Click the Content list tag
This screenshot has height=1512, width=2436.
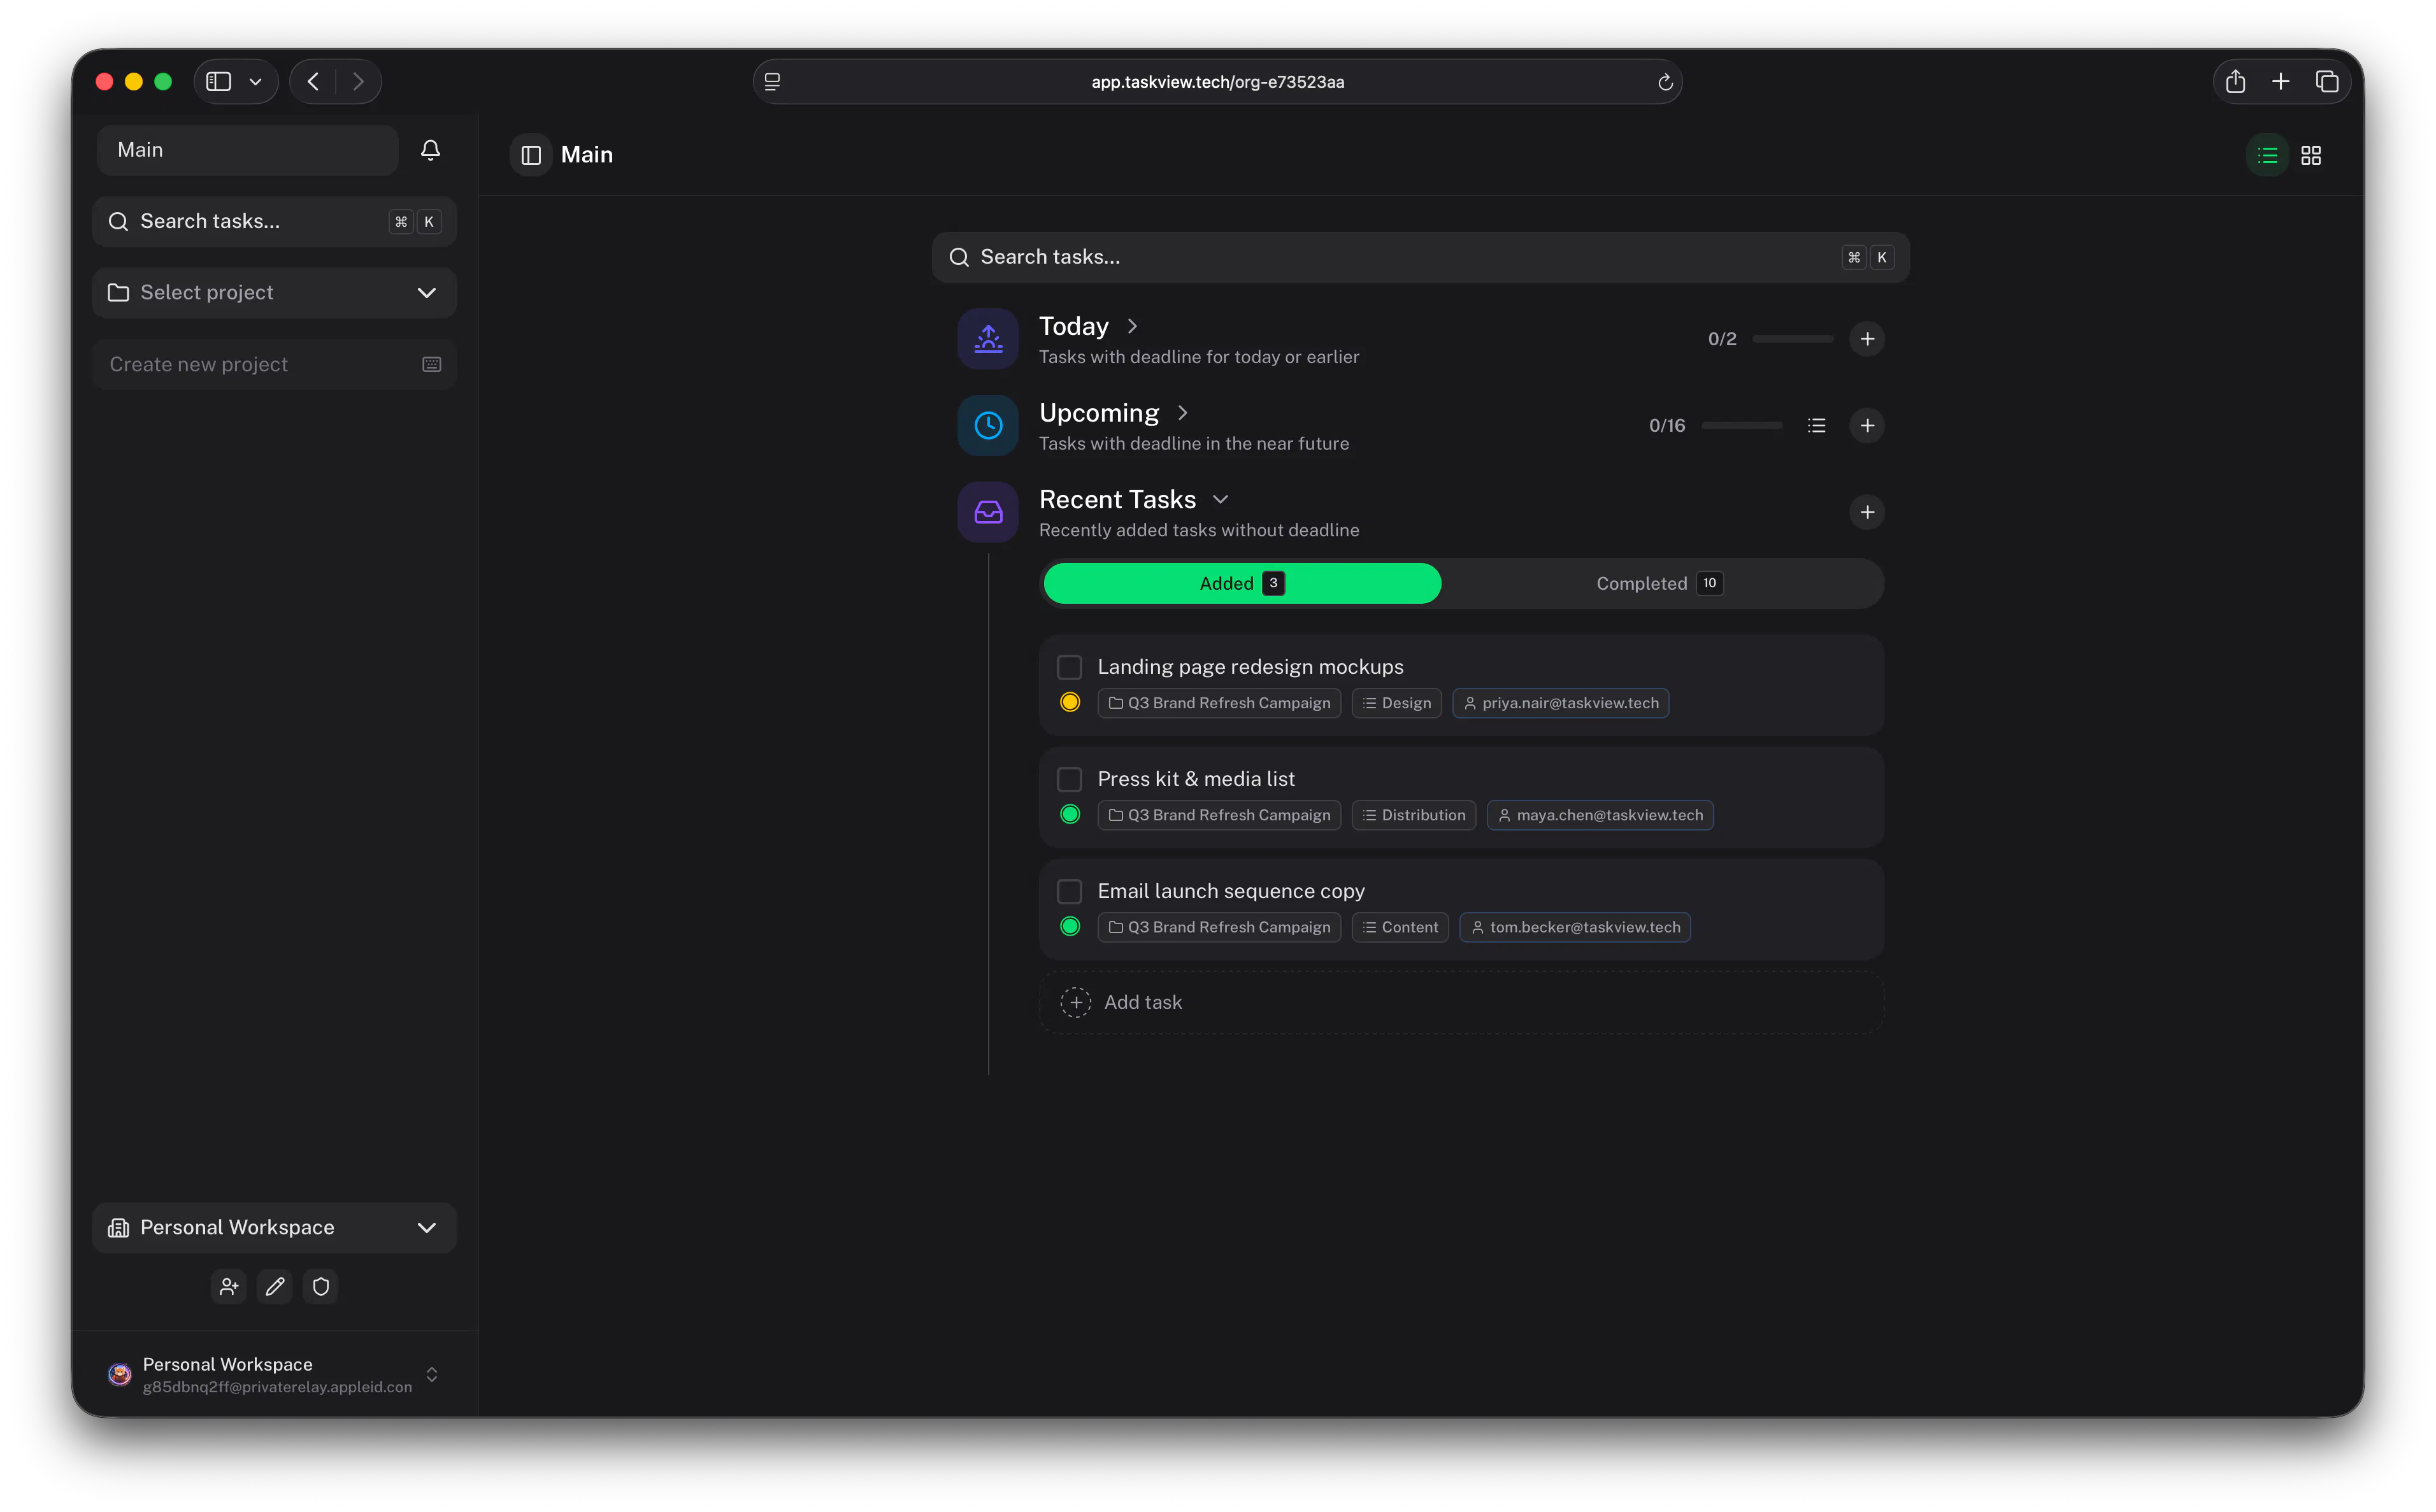tap(1400, 927)
